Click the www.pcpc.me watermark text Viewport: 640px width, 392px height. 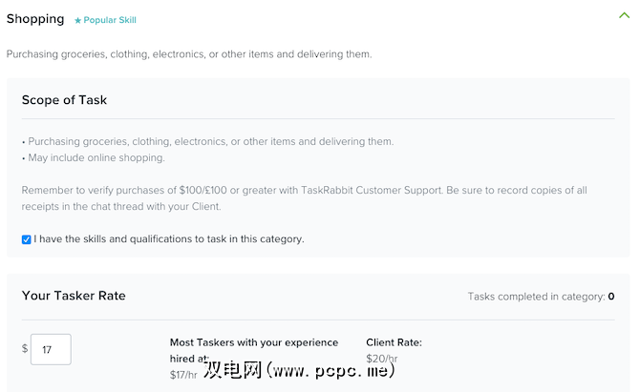(334, 370)
